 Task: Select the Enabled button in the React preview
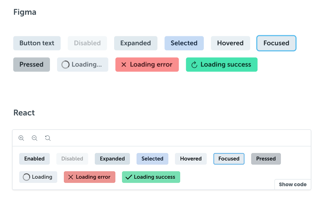[34, 159]
